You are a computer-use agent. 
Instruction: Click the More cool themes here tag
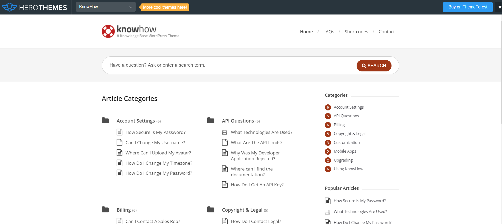tap(165, 7)
